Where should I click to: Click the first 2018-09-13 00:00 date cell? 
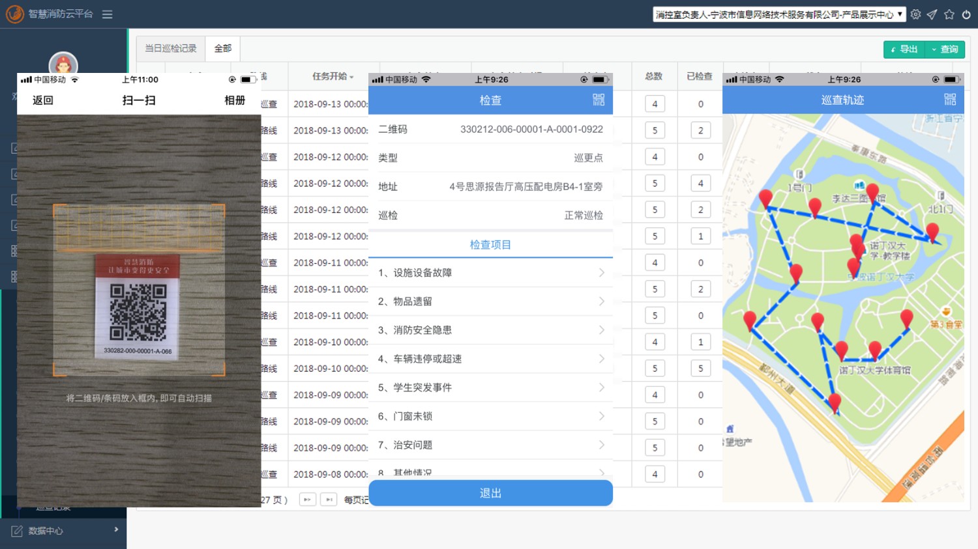(x=331, y=104)
